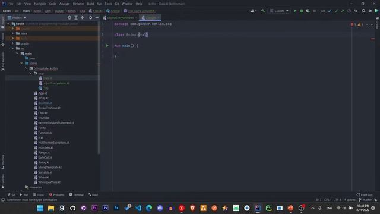Click the Project panel vertical scrollbar

click(x=99, y=87)
